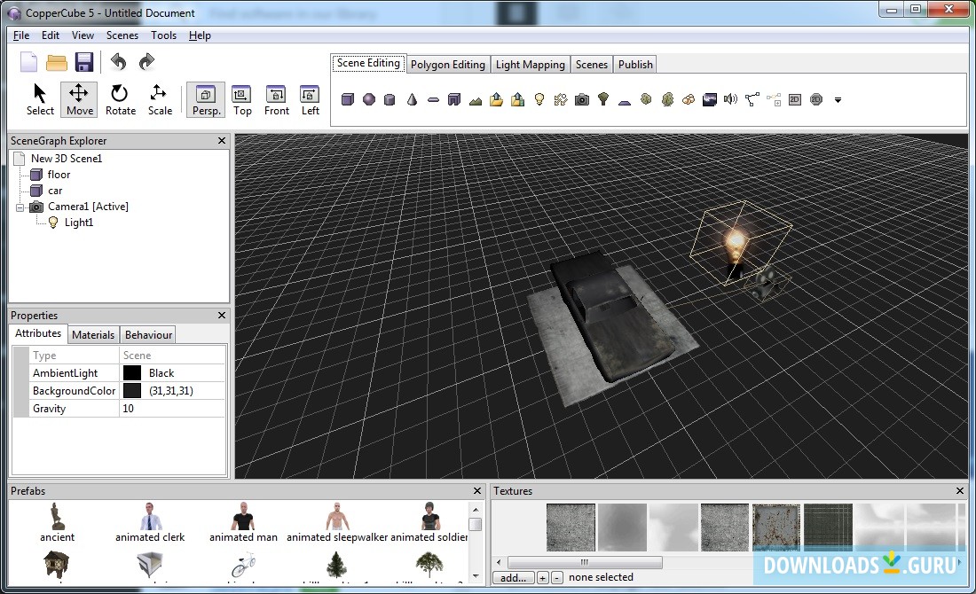The width and height of the screenshot is (976, 594).
Task: Collapse the Camera1 [Active] tree node
Action: click(x=20, y=207)
